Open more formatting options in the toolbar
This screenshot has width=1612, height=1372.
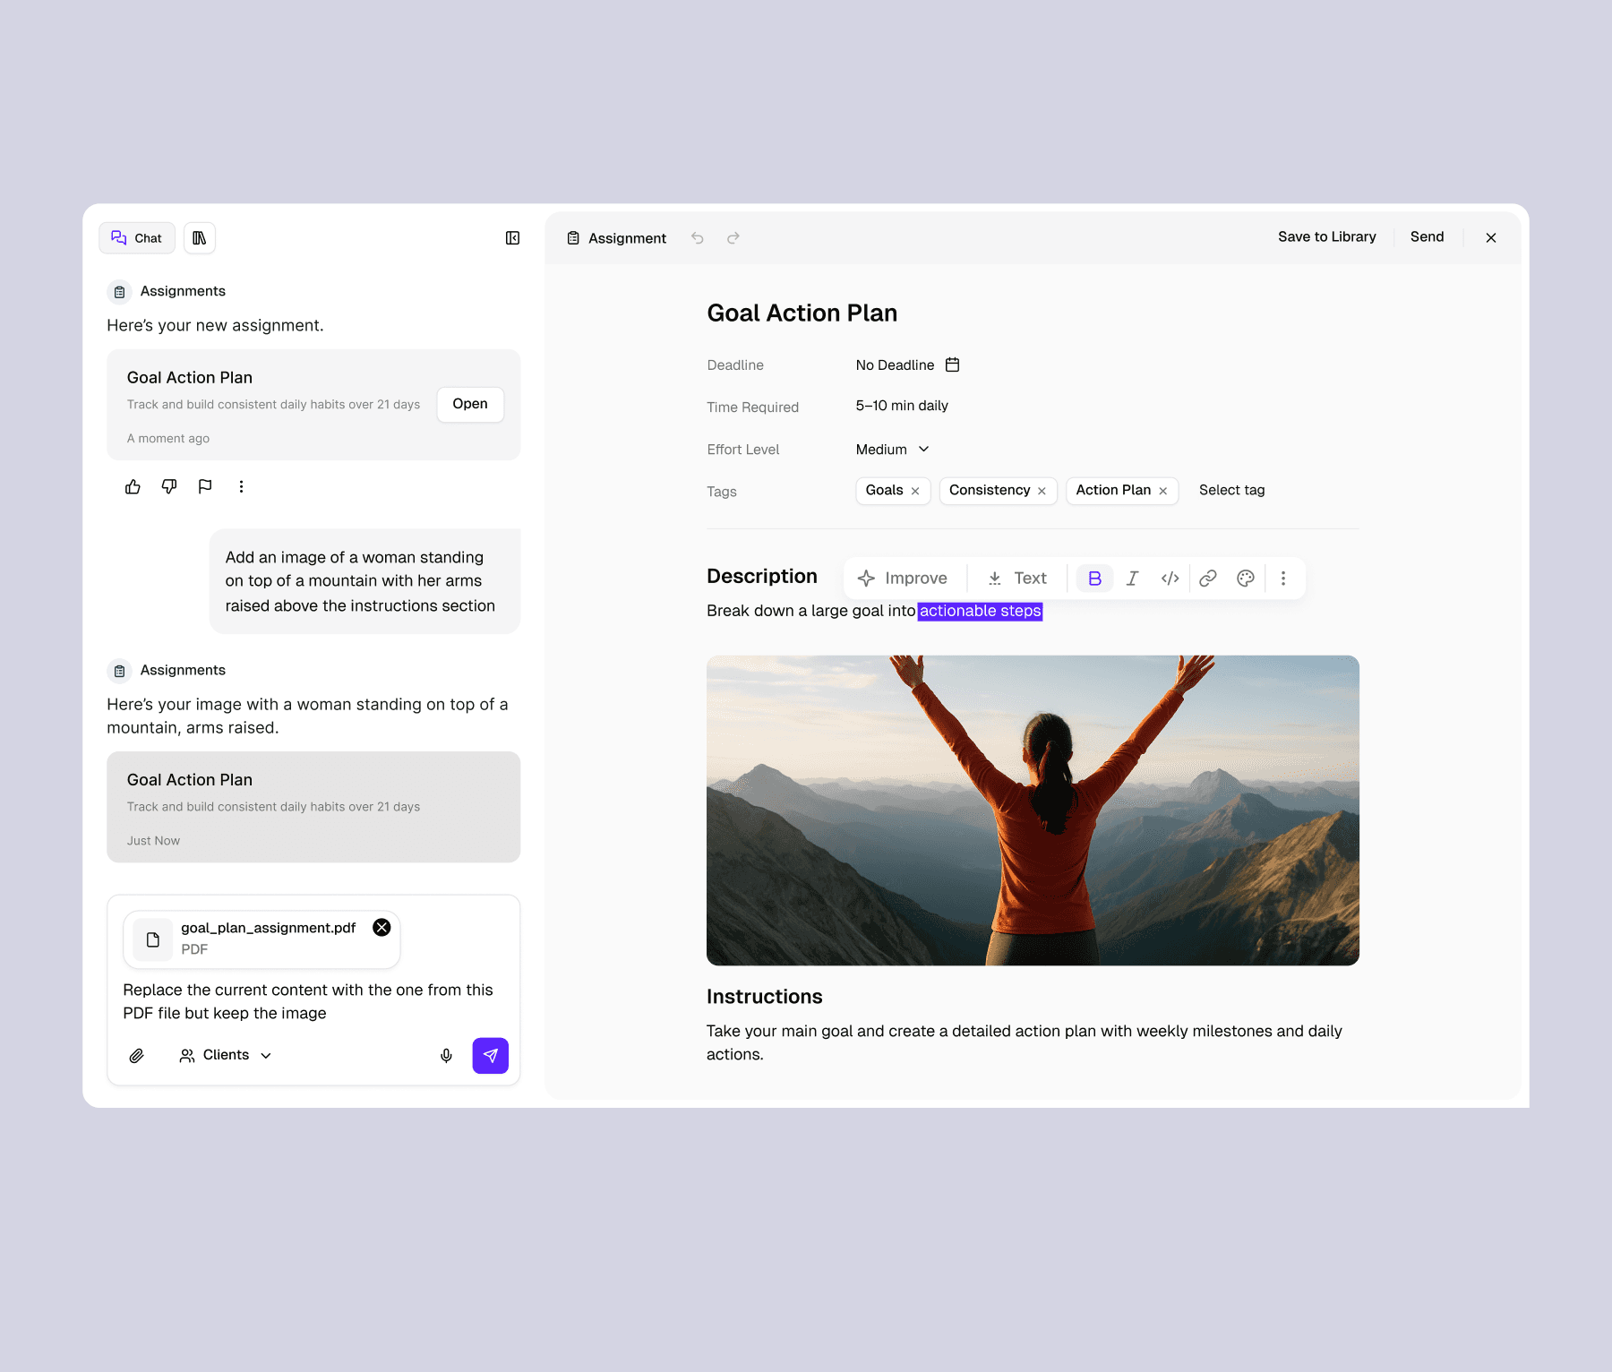[x=1283, y=579]
